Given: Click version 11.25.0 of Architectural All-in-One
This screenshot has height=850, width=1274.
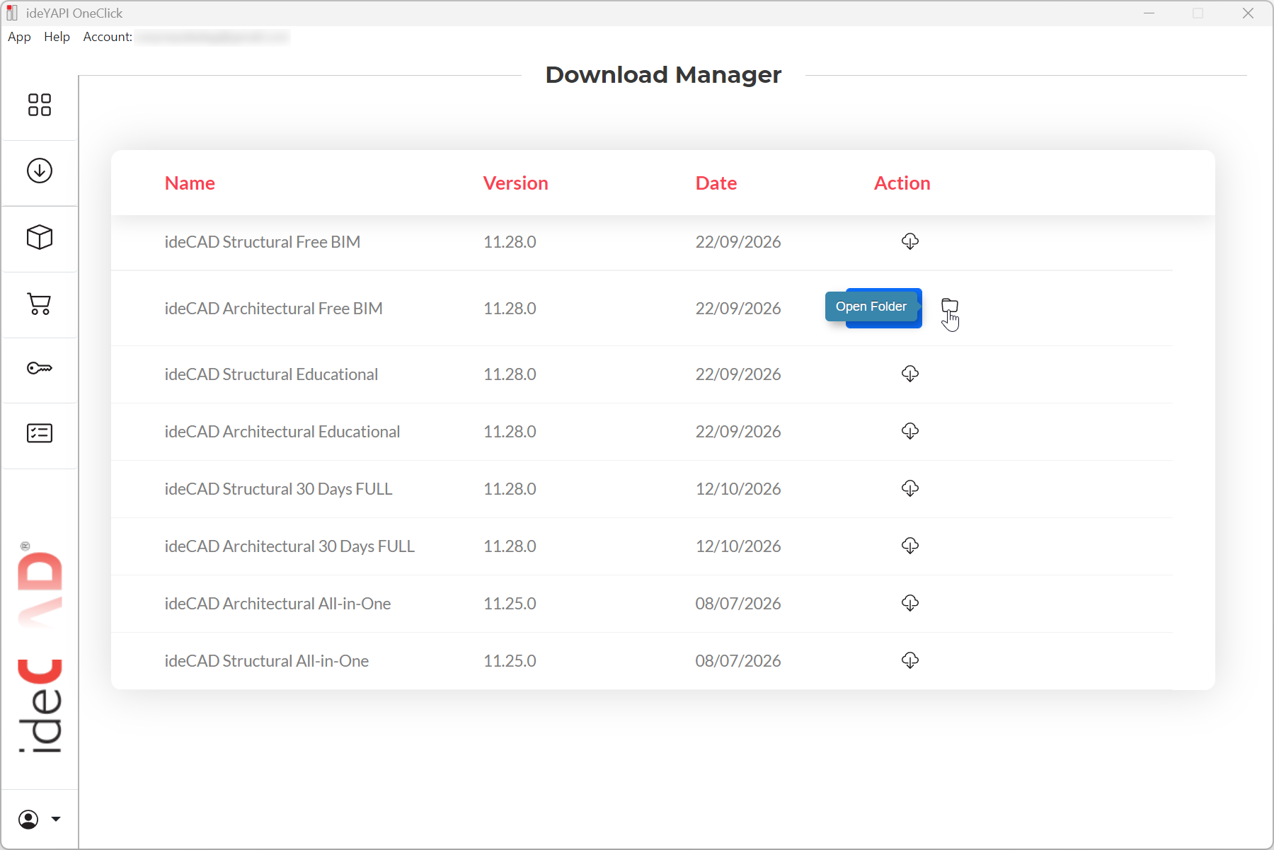Looking at the screenshot, I should pyautogui.click(x=510, y=604).
